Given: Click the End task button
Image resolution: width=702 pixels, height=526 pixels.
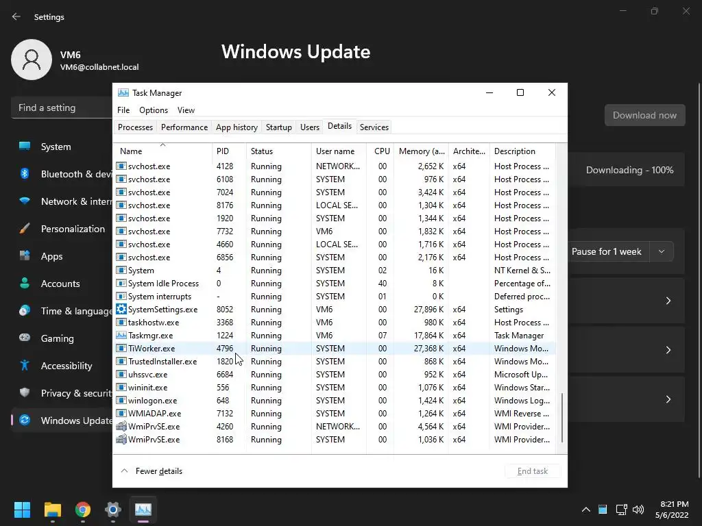Looking at the screenshot, I should pyautogui.click(x=532, y=471).
